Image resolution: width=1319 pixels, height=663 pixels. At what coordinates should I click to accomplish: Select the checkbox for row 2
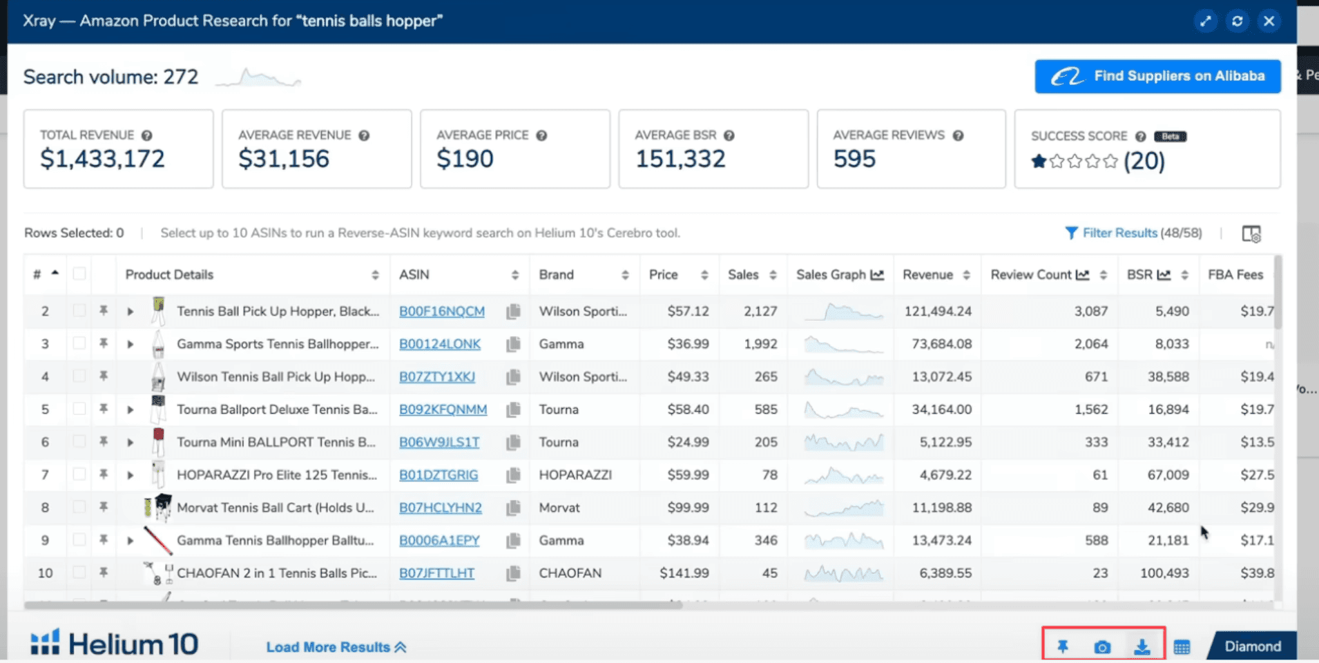(79, 311)
